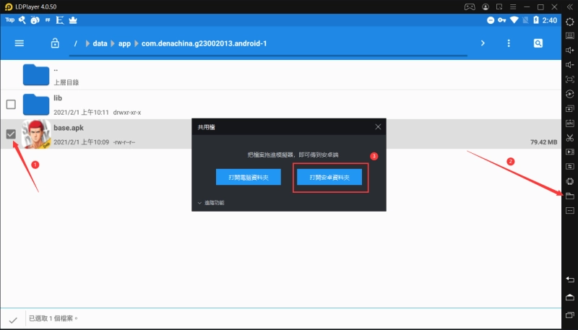Click the right chevron next to the path
The image size is (578, 330).
click(483, 43)
